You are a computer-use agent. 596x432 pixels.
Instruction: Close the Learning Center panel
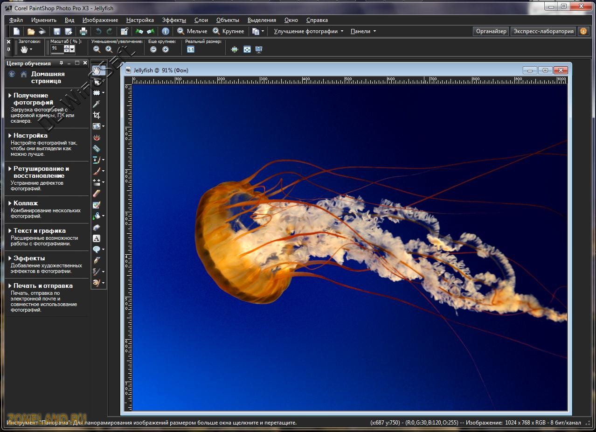tap(85, 63)
